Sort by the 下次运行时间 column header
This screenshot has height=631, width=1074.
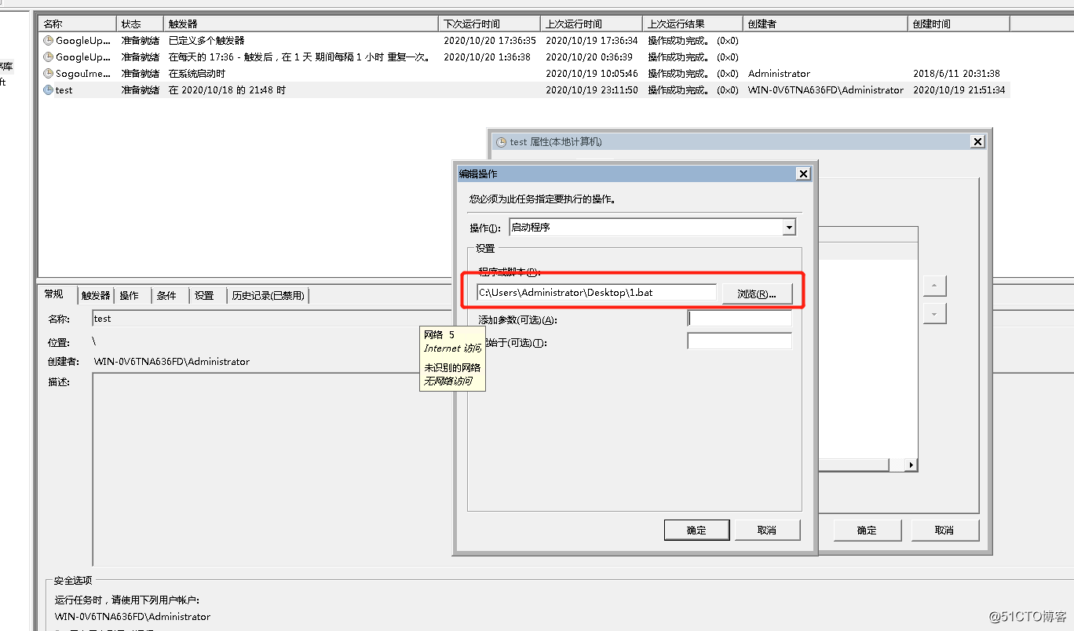pyautogui.click(x=489, y=24)
